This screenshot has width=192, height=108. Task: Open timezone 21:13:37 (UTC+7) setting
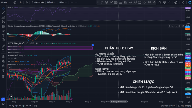[x=168, y=106]
